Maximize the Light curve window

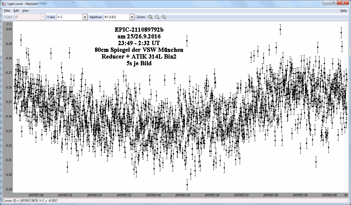(x=333, y=3)
